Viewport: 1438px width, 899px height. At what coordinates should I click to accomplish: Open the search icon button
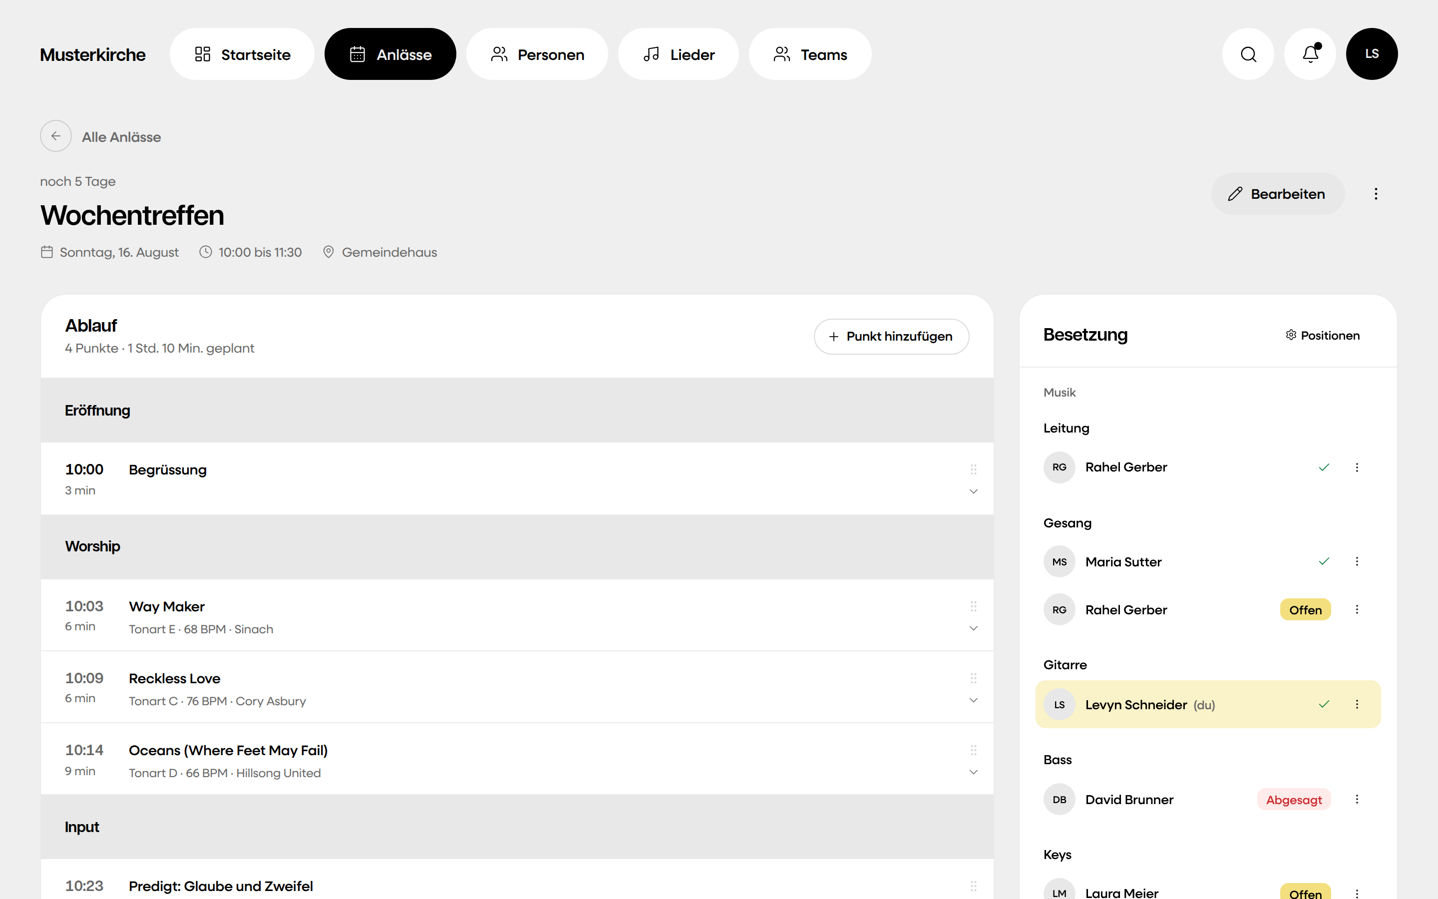click(1248, 54)
